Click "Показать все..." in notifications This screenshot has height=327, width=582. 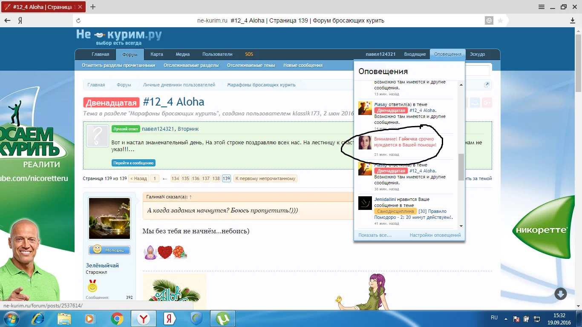click(375, 235)
